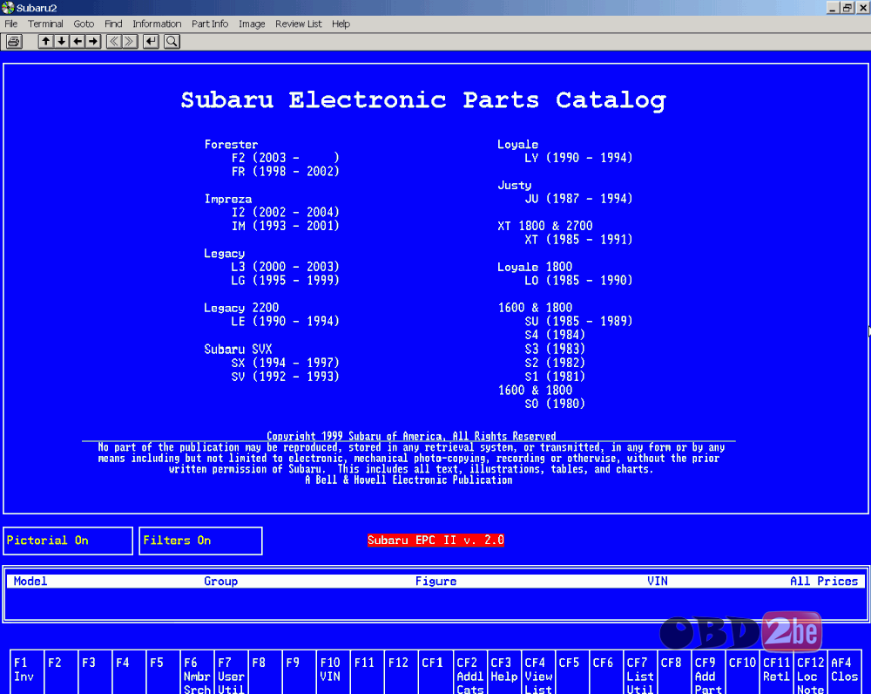Click the CF1 function key
Screen dimensions: 871x694
coord(435,671)
